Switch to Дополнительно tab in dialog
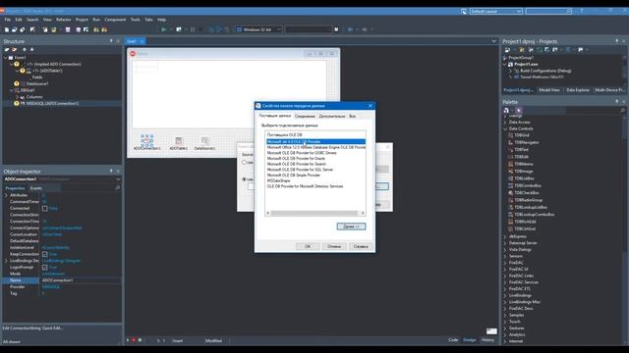Screen dimensions: 629x353 pyautogui.click(x=332, y=116)
